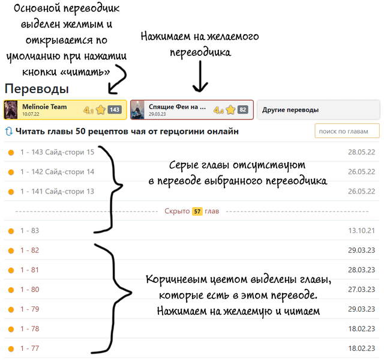Screen dimensions: 384x361
Task: Click the 143 chapter count badge
Action: (115, 110)
